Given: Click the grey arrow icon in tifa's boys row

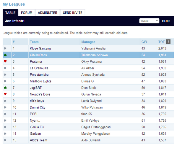Looking at the screenshot, I should coord(5,101).
